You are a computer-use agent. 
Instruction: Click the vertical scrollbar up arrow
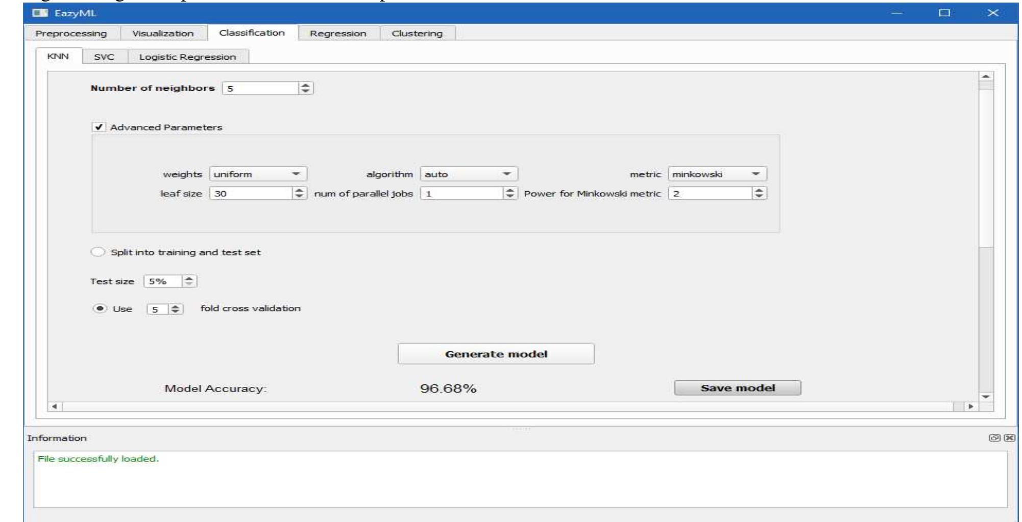[x=986, y=76]
